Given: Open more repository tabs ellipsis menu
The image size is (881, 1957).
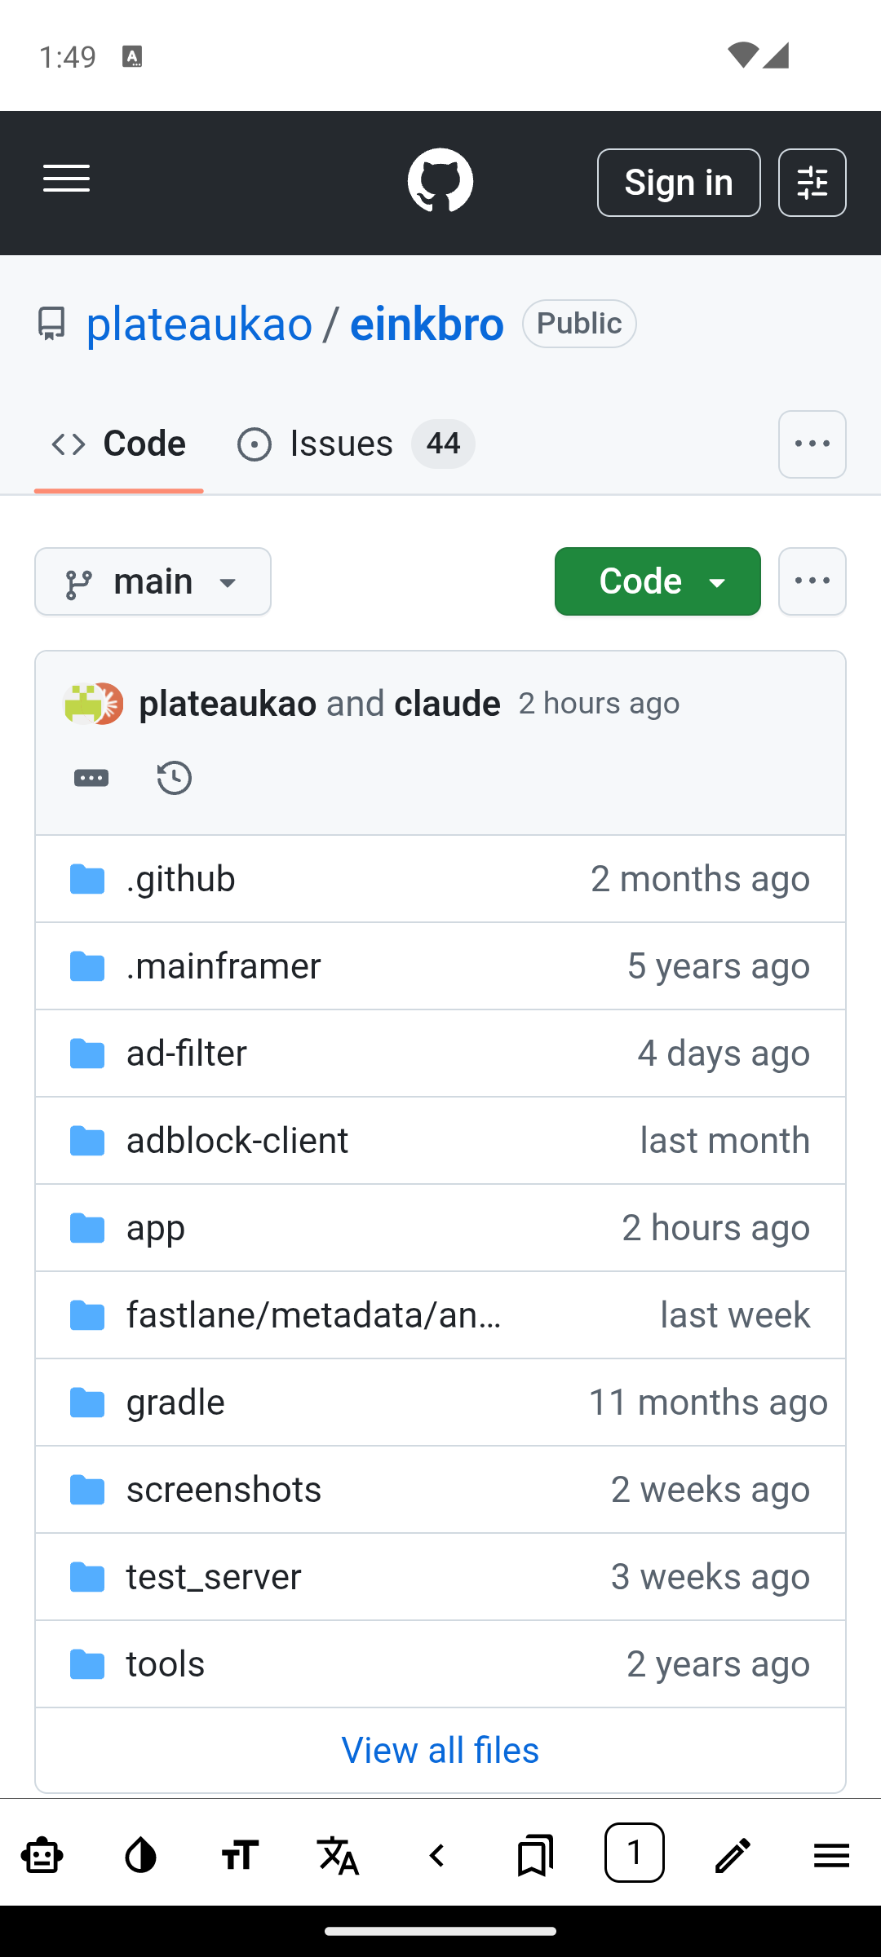Looking at the screenshot, I should [x=812, y=444].
